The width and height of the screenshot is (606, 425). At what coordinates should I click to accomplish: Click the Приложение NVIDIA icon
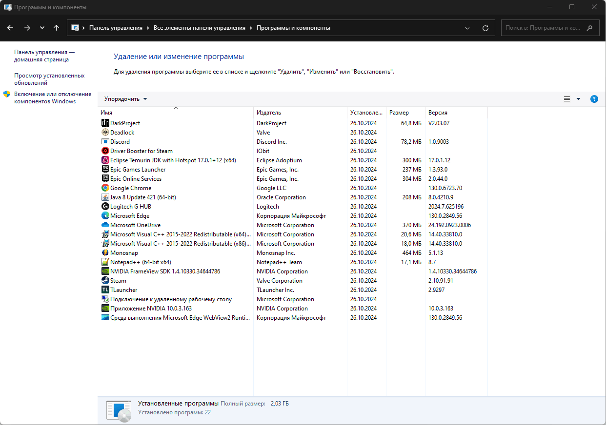(x=105, y=309)
